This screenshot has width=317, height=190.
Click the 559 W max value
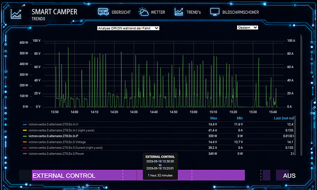[213, 136]
